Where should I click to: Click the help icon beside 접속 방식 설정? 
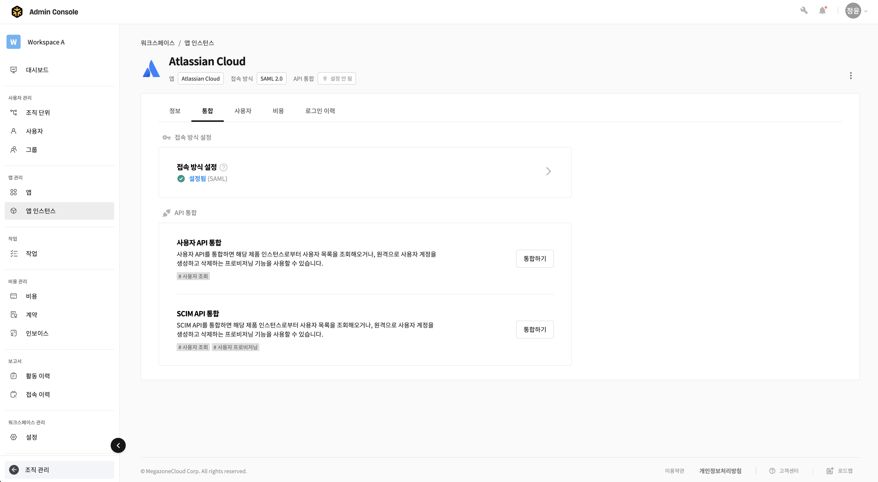pos(223,167)
